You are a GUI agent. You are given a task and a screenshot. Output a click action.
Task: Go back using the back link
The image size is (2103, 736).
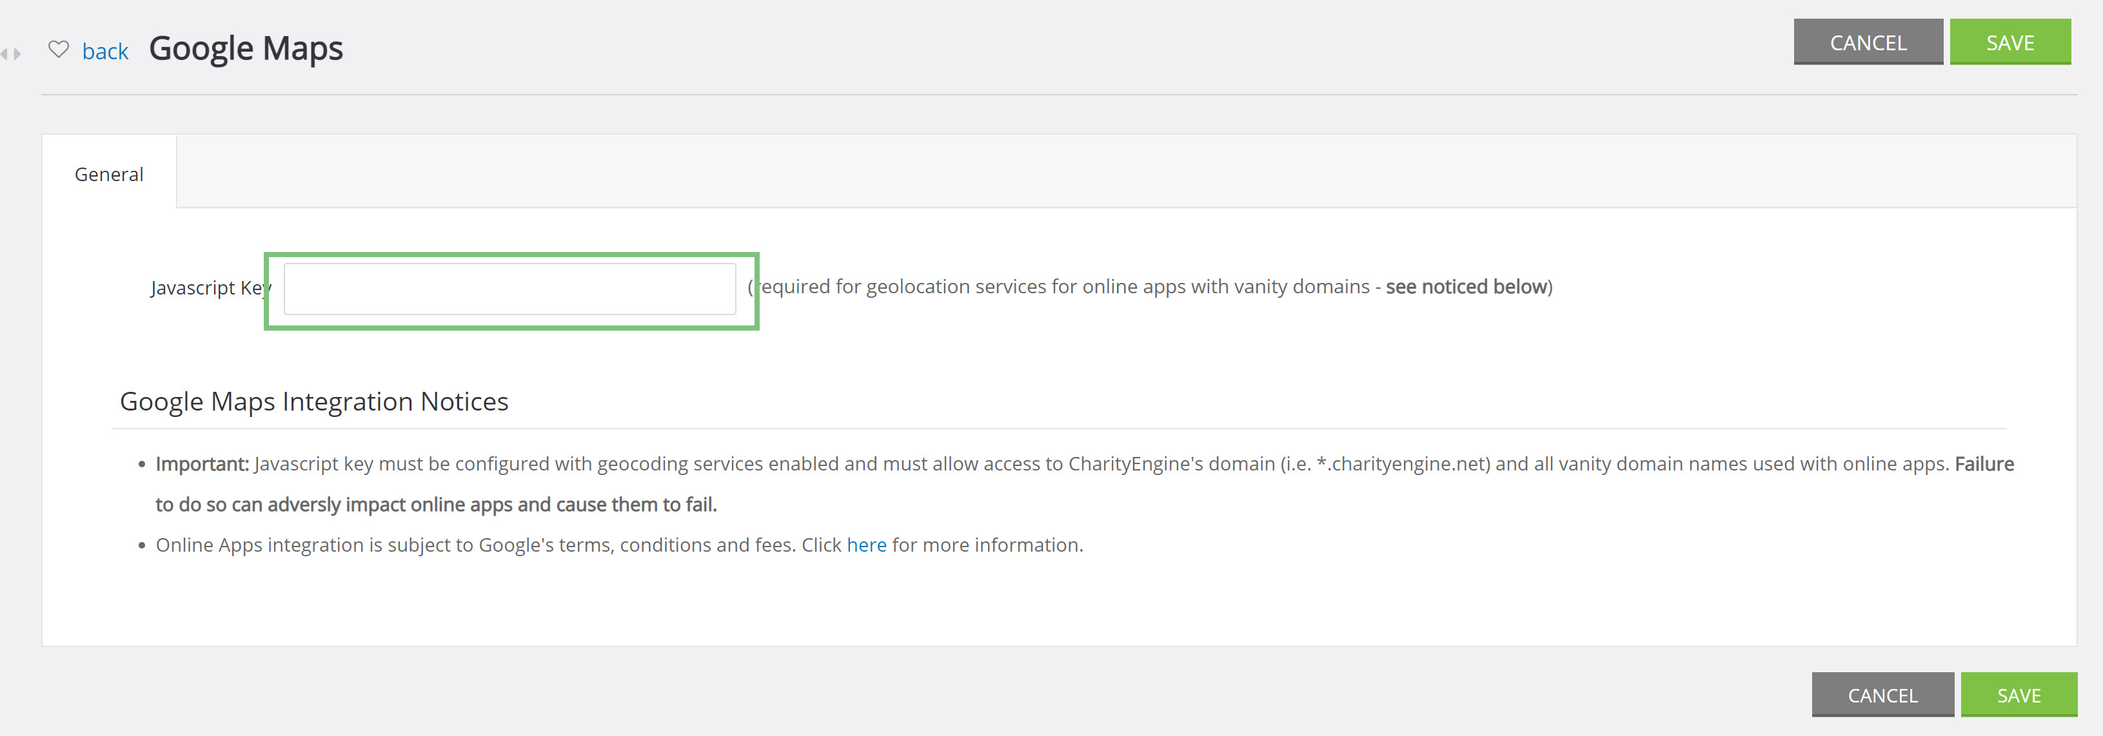pos(105,52)
